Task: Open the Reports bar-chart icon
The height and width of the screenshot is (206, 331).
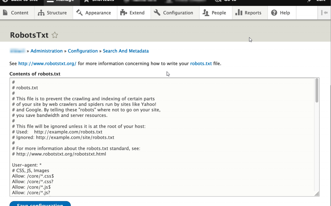Action: click(x=239, y=13)
